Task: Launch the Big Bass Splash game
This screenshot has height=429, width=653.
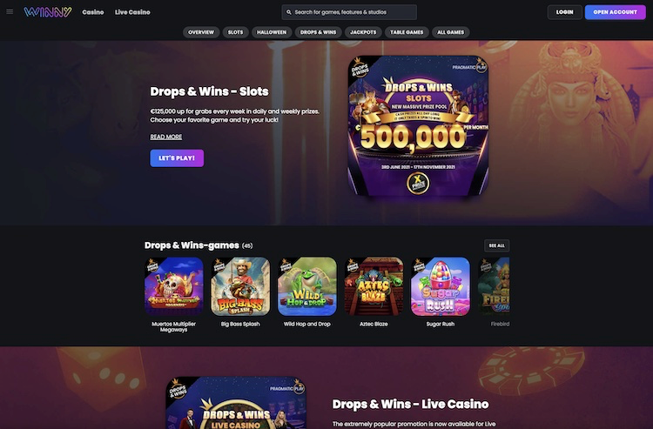Action: [x=240, y=286]
